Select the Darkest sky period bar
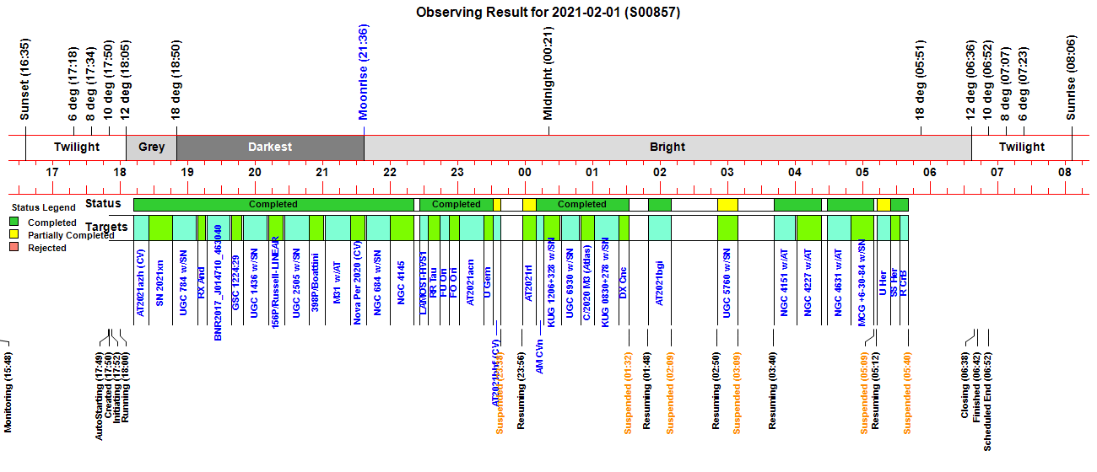Viewport: 1097px width, 472px height. [270, 147]
